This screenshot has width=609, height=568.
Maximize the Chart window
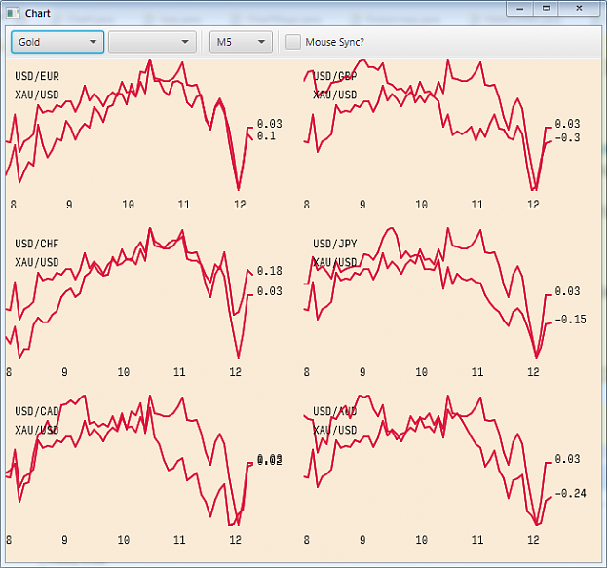546,9
